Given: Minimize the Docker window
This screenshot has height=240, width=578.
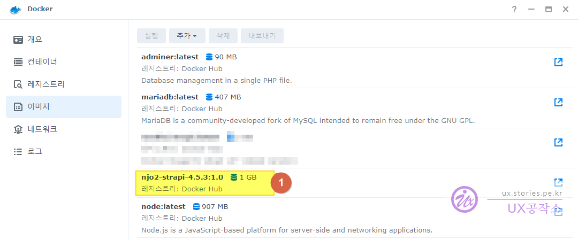Looking at the screenshot, I should tap(531, 9).
